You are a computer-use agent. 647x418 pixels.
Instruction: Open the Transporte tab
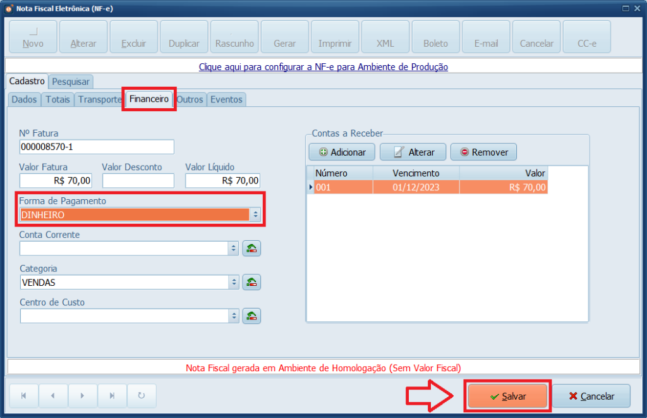(x=99, y=99)
